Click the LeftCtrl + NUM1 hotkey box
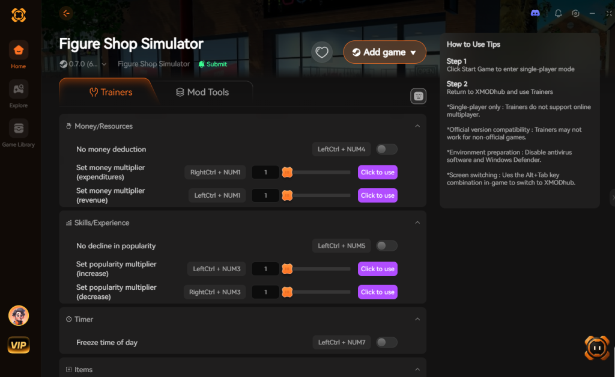 [x=217, y=195]
